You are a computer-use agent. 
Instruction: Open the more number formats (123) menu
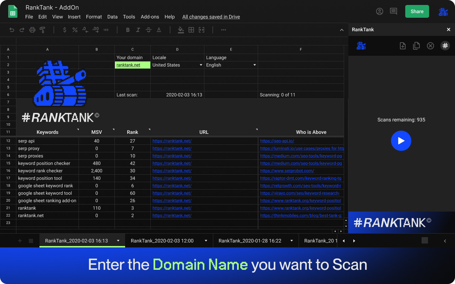click(106, 30)
